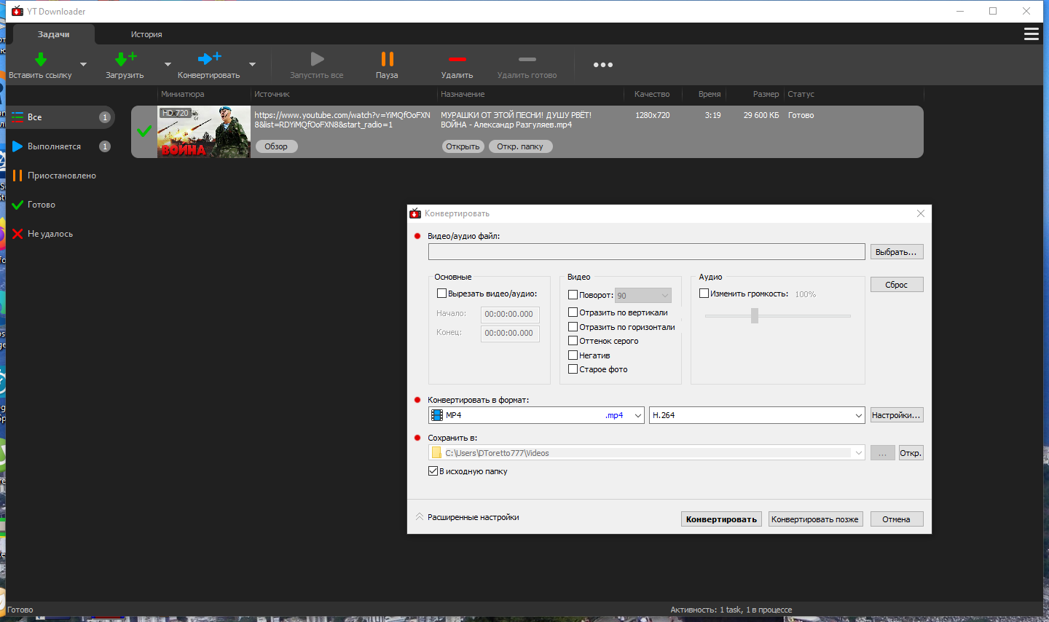Click the video/audio file path field
The width and height of the screenshot is (1049, 622).
[647, 252]
